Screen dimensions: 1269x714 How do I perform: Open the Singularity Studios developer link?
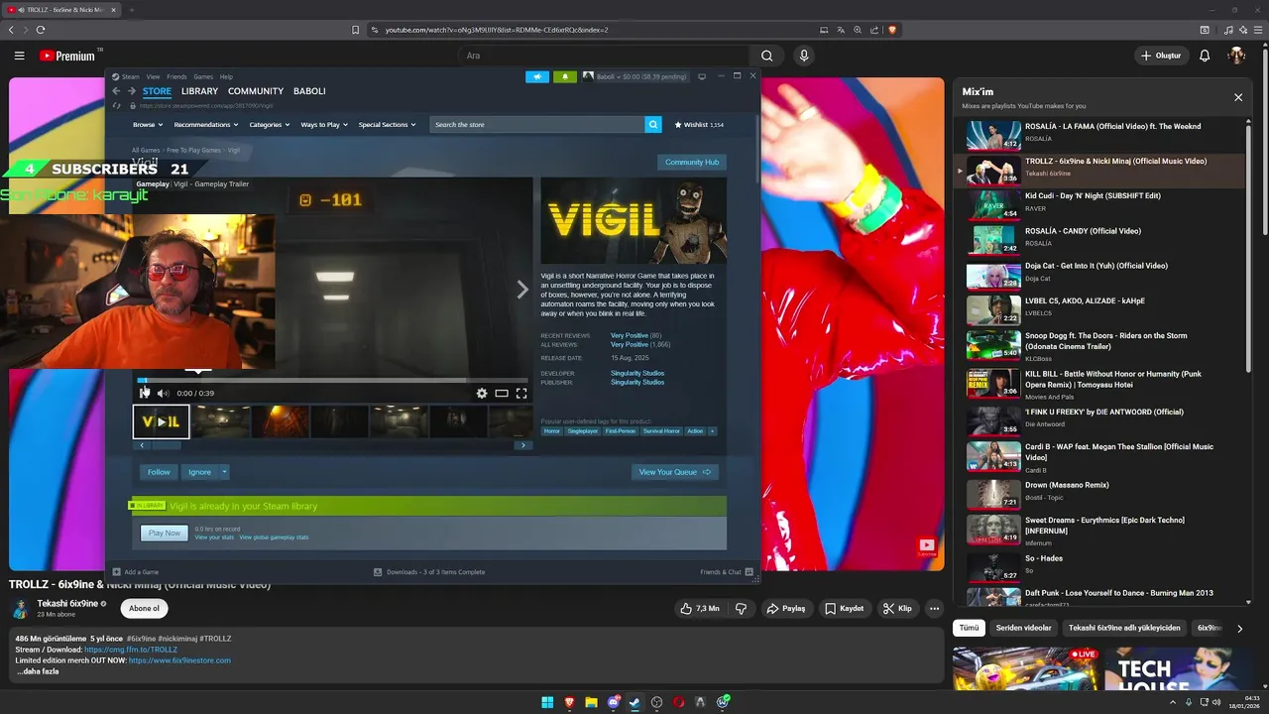(x=637, y=373)
